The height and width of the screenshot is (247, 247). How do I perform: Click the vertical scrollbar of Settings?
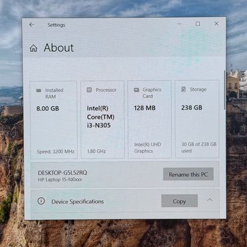pyautogui.click(x=224, y=90)
